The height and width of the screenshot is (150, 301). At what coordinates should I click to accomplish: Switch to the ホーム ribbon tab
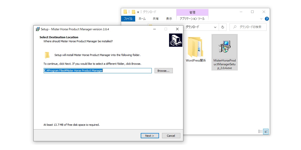click(142, 18)
